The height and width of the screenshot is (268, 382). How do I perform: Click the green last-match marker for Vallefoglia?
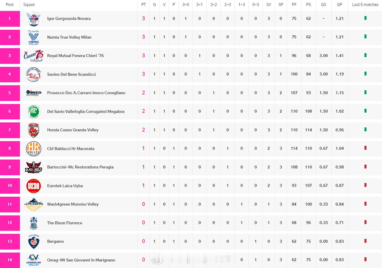(365, 111)
